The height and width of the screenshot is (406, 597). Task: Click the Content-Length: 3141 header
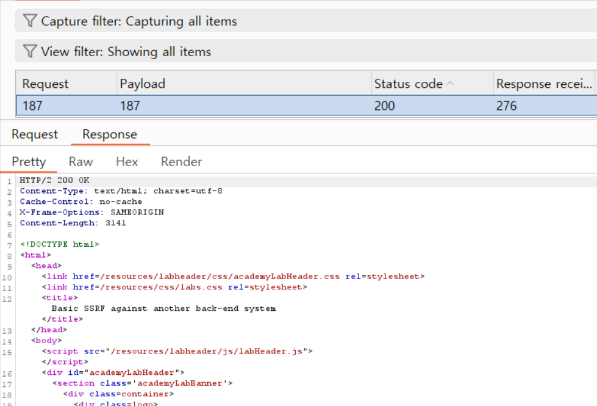(x=73, y=223)
